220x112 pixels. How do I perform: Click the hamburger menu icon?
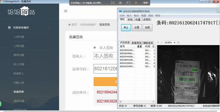coord(66,11)
